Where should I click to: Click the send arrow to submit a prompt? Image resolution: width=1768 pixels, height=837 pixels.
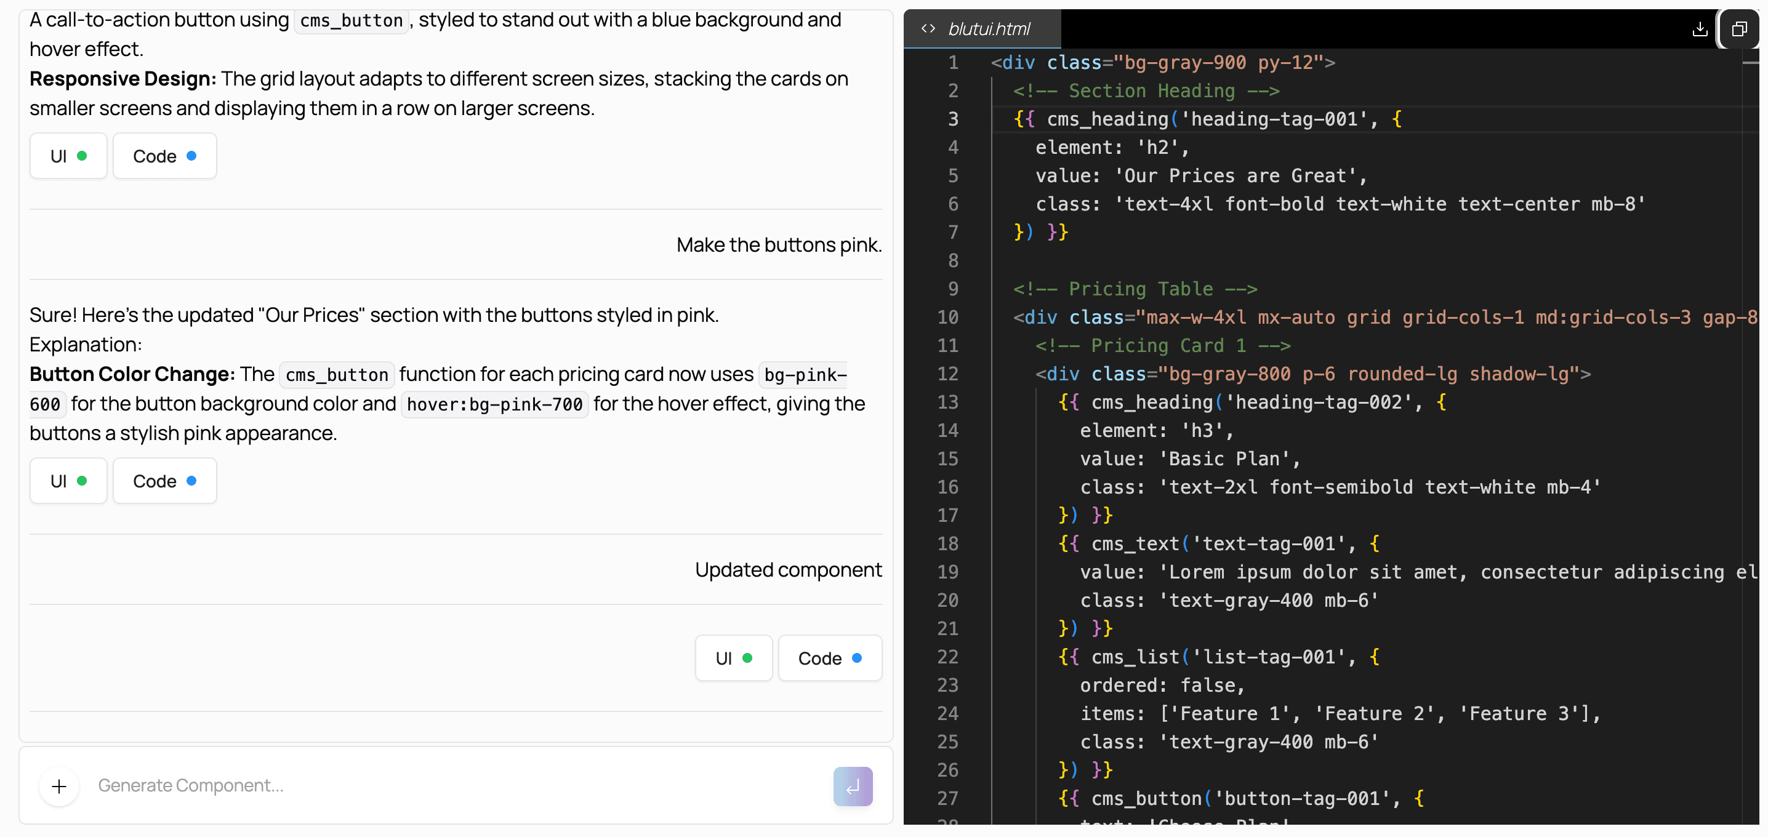(x=853, y=787)
